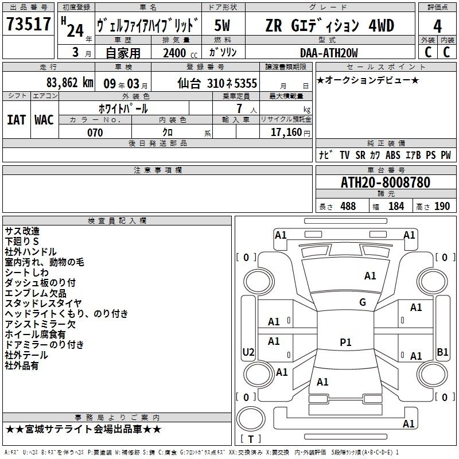Select the recycle deposit amount 17,160円
This screenshot has height=459, width=459.
(290, 133)
